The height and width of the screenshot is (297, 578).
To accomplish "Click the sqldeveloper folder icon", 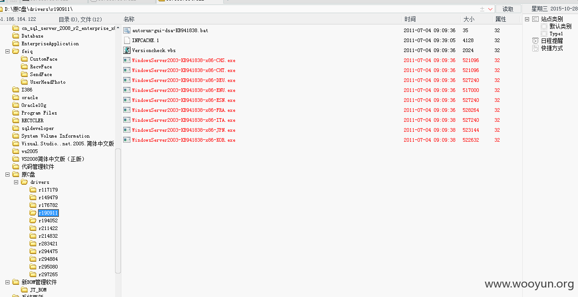I will (16, 128).
